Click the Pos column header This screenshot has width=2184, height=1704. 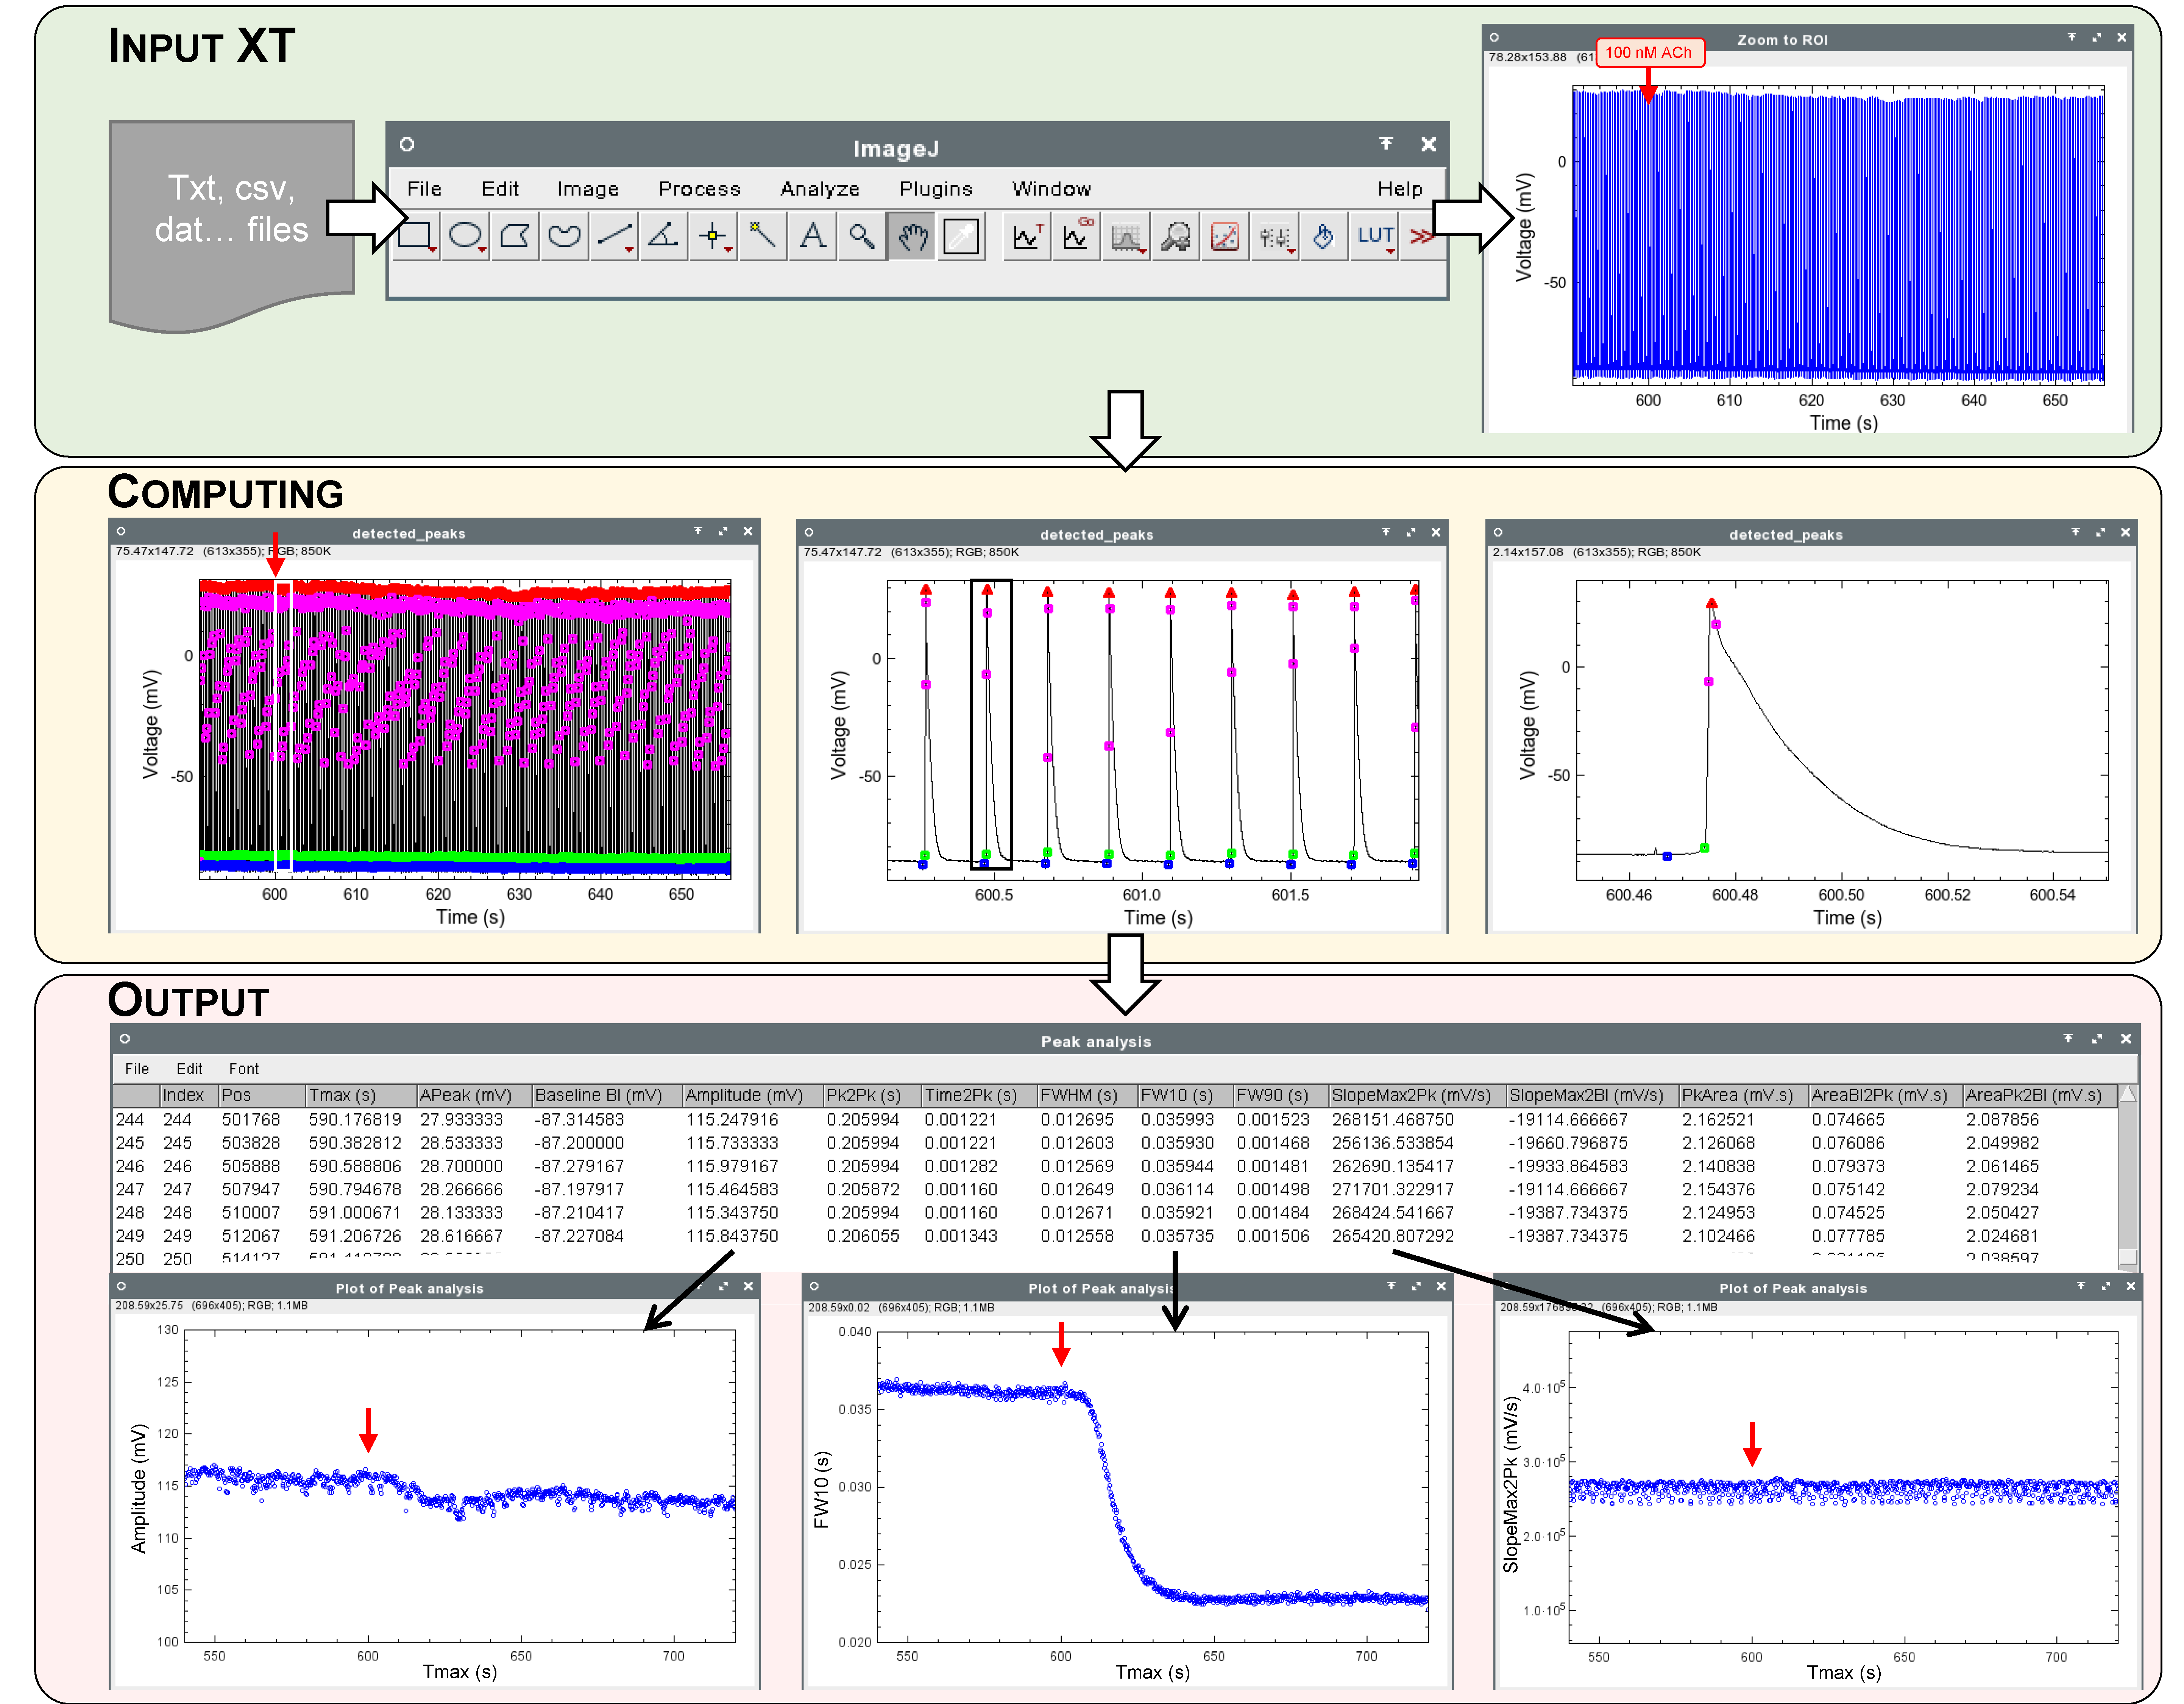[x=262, y=1096]
